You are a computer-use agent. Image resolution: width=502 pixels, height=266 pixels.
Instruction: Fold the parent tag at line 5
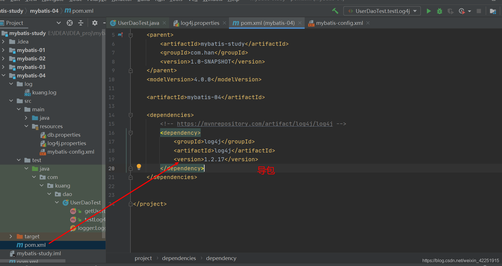click(x=131, y=35)
